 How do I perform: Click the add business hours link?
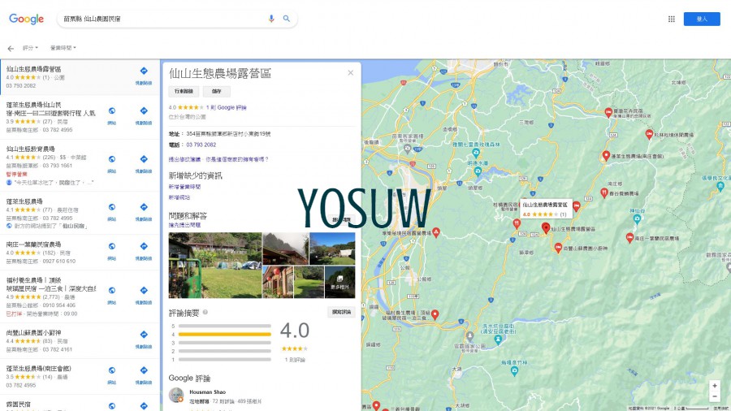[x=184, y=186]
